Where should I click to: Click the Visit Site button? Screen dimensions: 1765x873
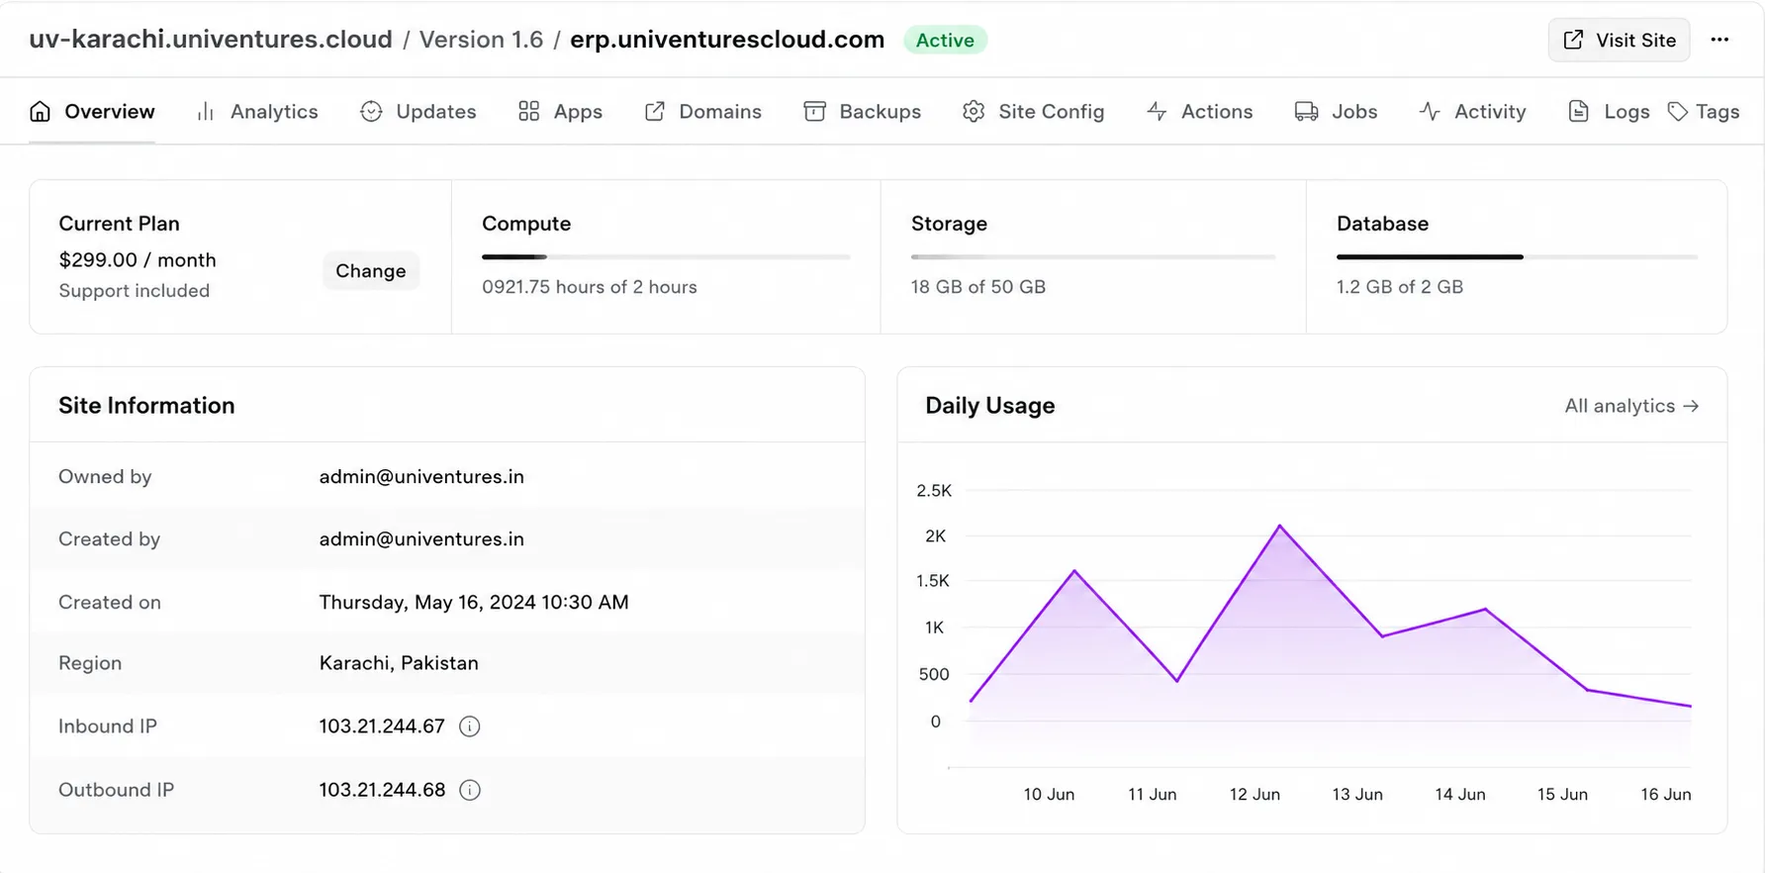coord(1619,40)
